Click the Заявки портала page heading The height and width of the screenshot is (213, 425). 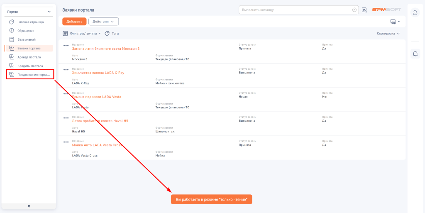(78, 10)
